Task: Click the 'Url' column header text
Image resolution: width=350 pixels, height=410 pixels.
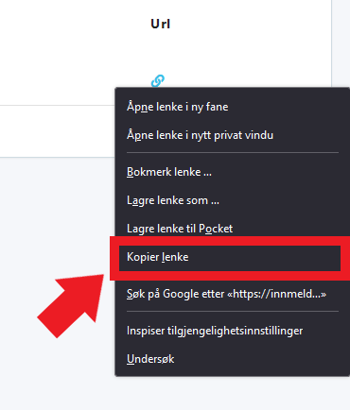Action: click(161, 24)
